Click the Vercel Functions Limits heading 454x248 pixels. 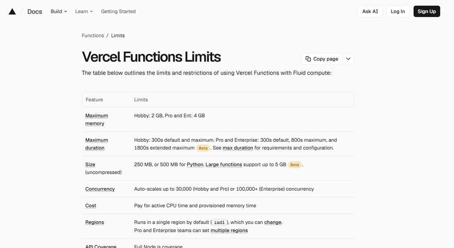151,57
